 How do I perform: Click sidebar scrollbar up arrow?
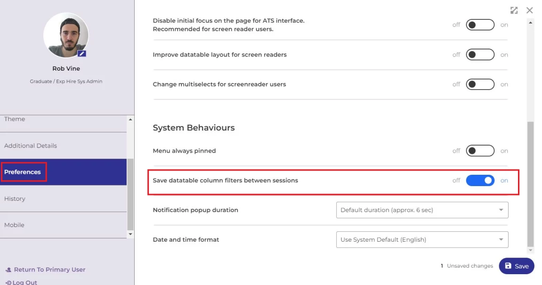coord(130,119)
